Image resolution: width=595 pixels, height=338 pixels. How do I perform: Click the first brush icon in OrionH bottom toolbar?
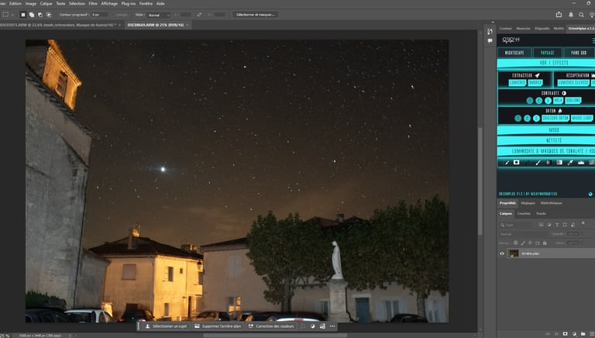pyautogui.click(x=507, y=163)
